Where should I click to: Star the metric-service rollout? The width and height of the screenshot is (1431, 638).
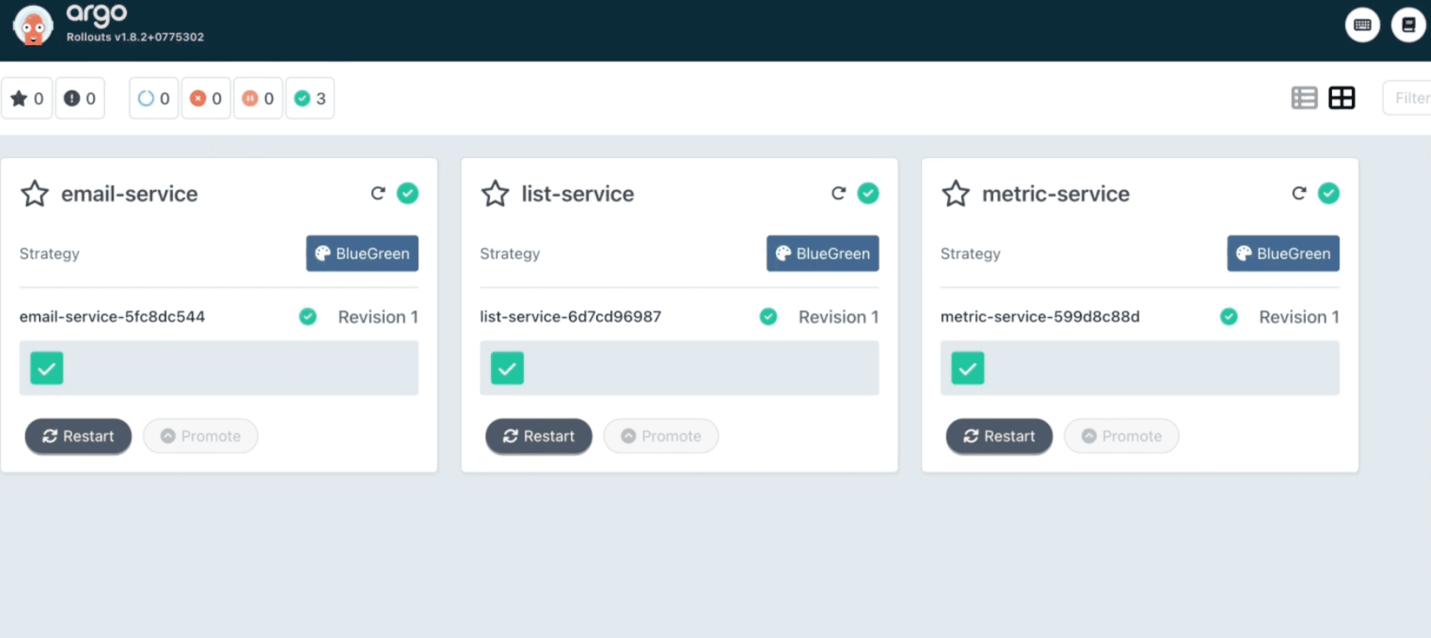coord(956,194)
